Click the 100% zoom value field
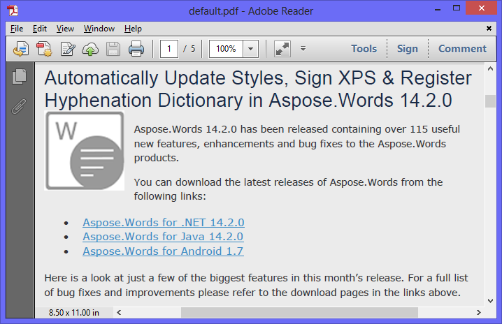This screenshot has height=324, width=502. [x=226, y=49]
